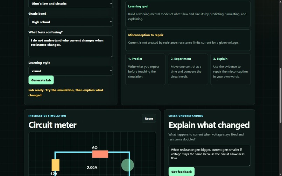Click the Misconception to repair heading
Screen dimensions: 282x176
[146, 35]
